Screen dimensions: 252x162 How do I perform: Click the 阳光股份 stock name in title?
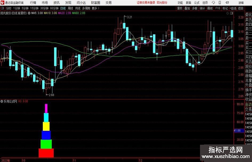click(162, 3)
